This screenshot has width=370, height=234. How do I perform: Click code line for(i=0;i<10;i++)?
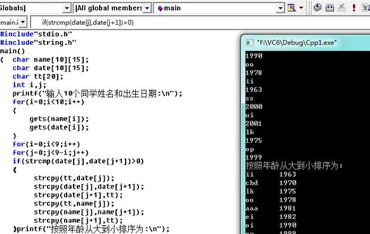coord(49,102)
